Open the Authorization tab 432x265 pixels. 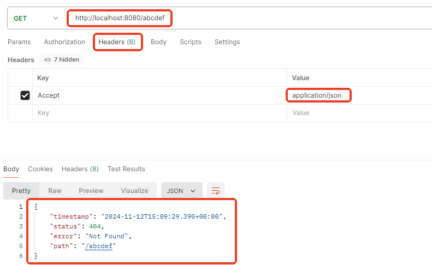coord(64,42)
